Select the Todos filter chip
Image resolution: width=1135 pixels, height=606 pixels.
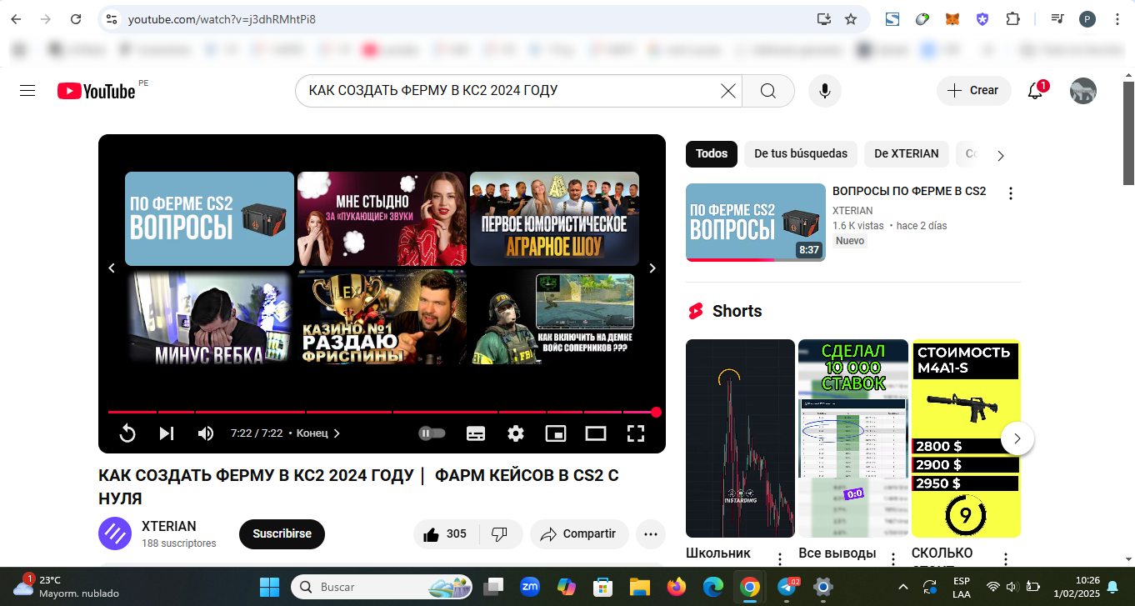[712, 153]
